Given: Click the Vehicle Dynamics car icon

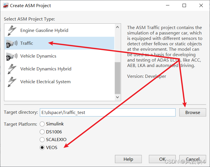Looking at the screenshot, I should click(12, 56).
